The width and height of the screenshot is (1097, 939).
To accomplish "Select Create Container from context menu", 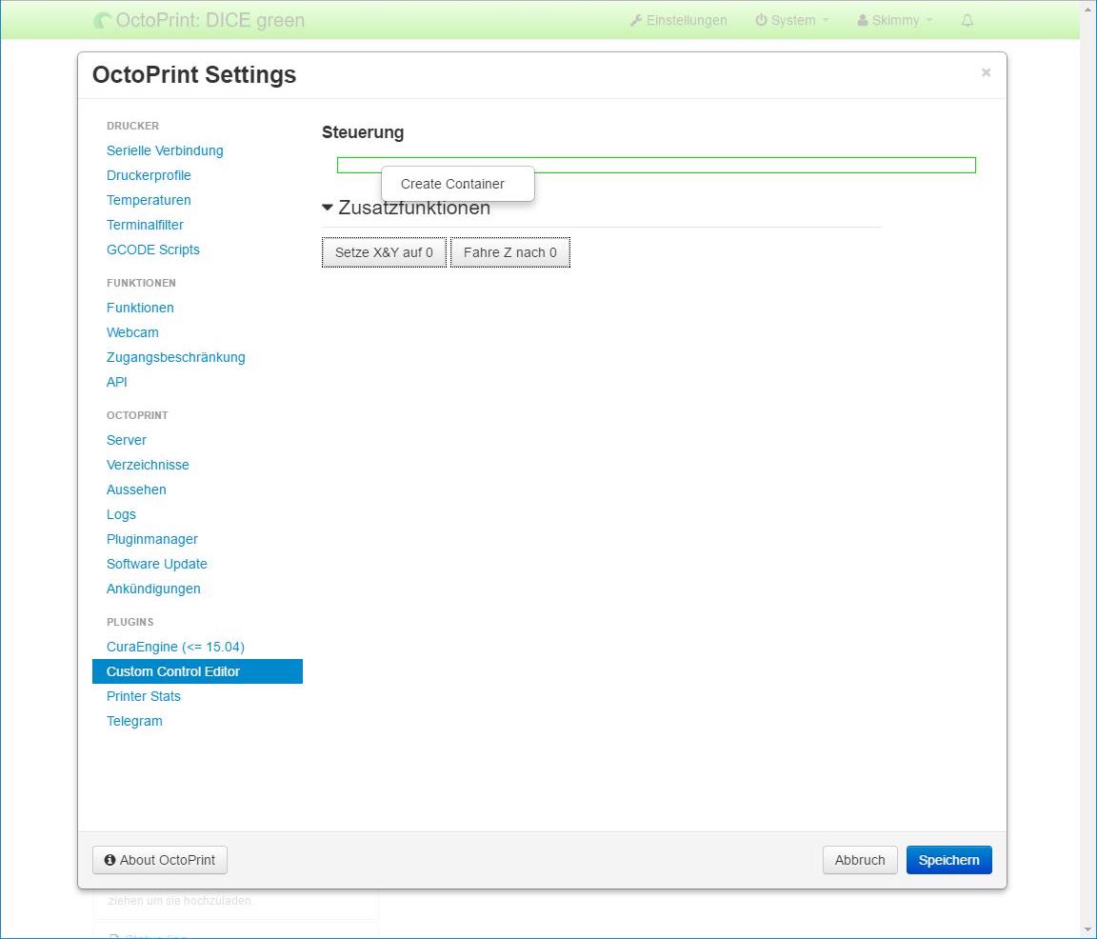I will (x=452, y=184).
